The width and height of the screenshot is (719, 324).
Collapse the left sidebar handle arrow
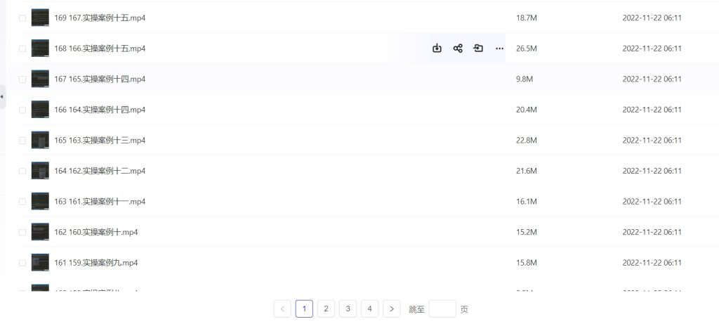coord(2,96)
